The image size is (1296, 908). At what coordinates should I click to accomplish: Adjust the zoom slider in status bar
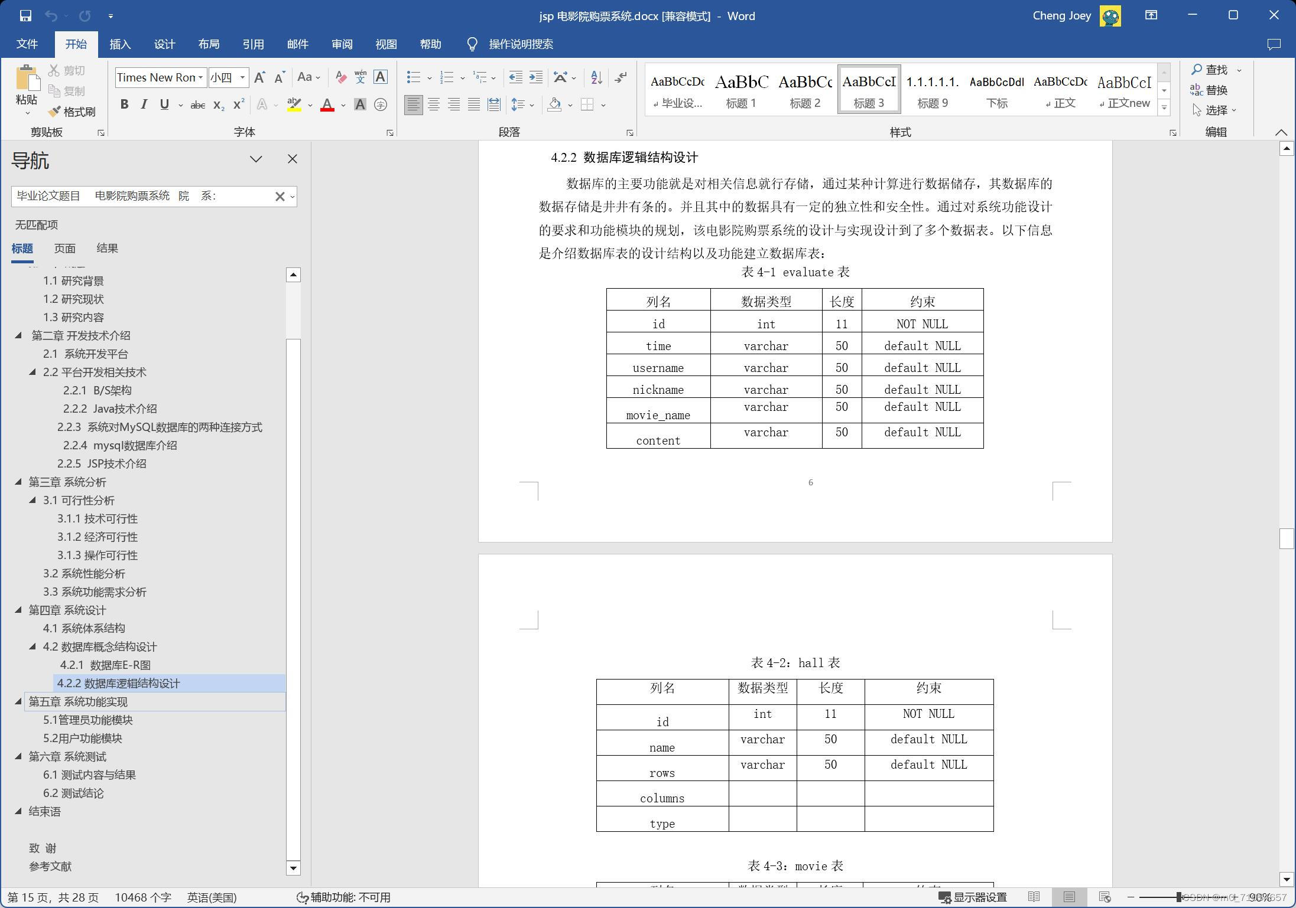pyautogui.click(x=1178, y=897)
